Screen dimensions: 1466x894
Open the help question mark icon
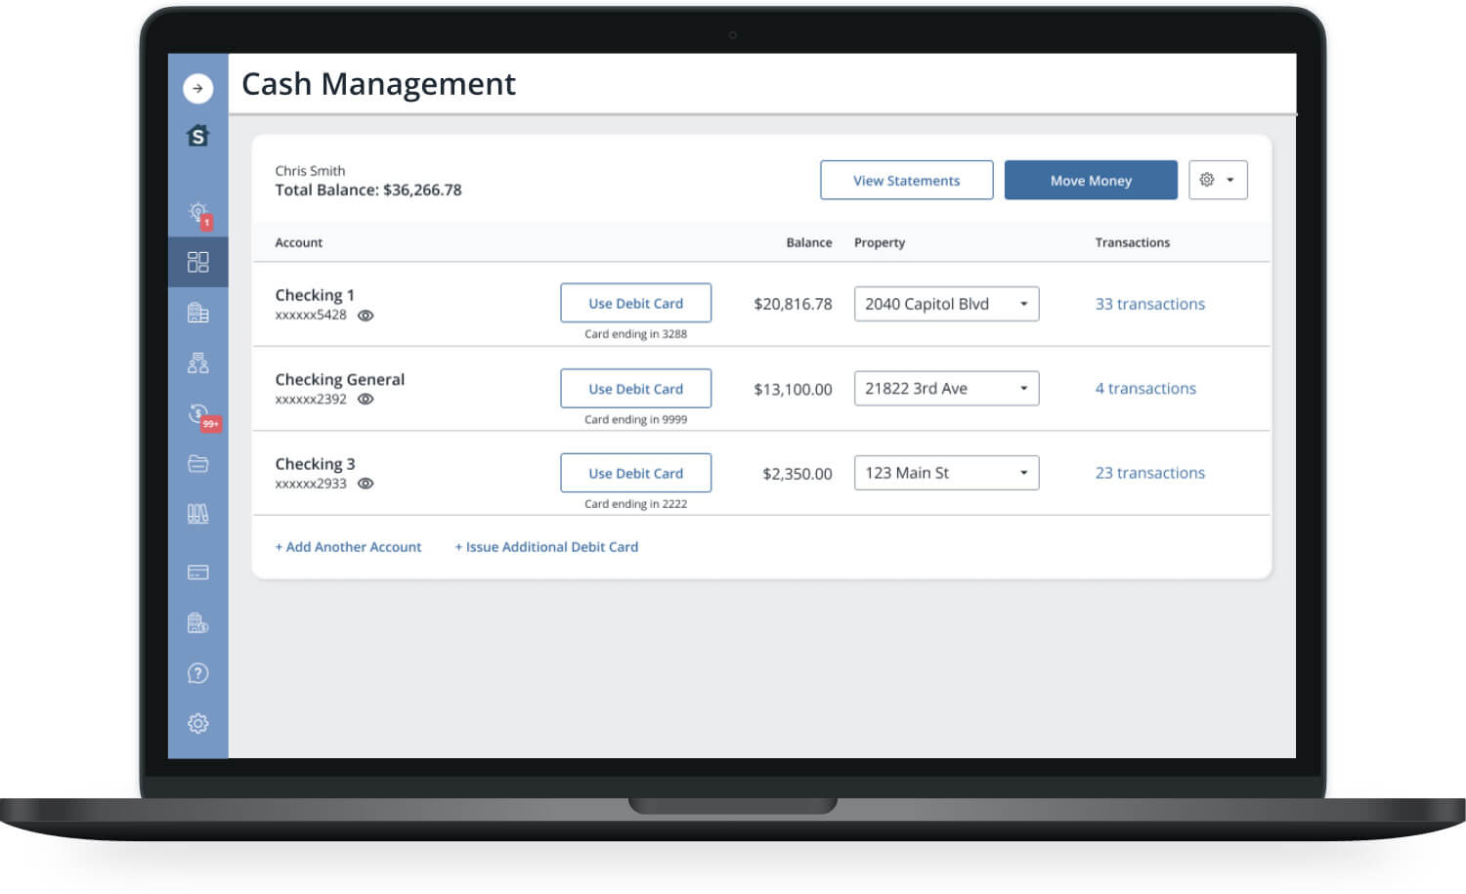click(197, 673)
